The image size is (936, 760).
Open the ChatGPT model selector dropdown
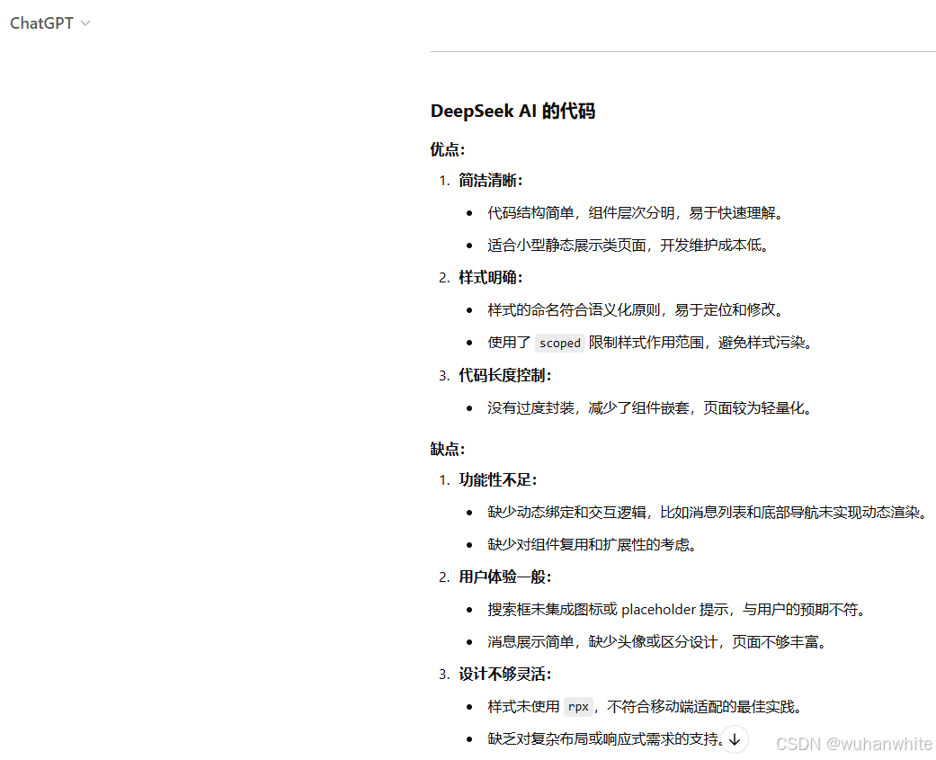pyautogui.click(x=50, y=23)
